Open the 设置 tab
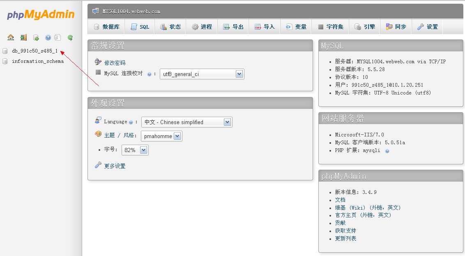Image resolution: width=465 pixels, height=256 pixels. 427,27
